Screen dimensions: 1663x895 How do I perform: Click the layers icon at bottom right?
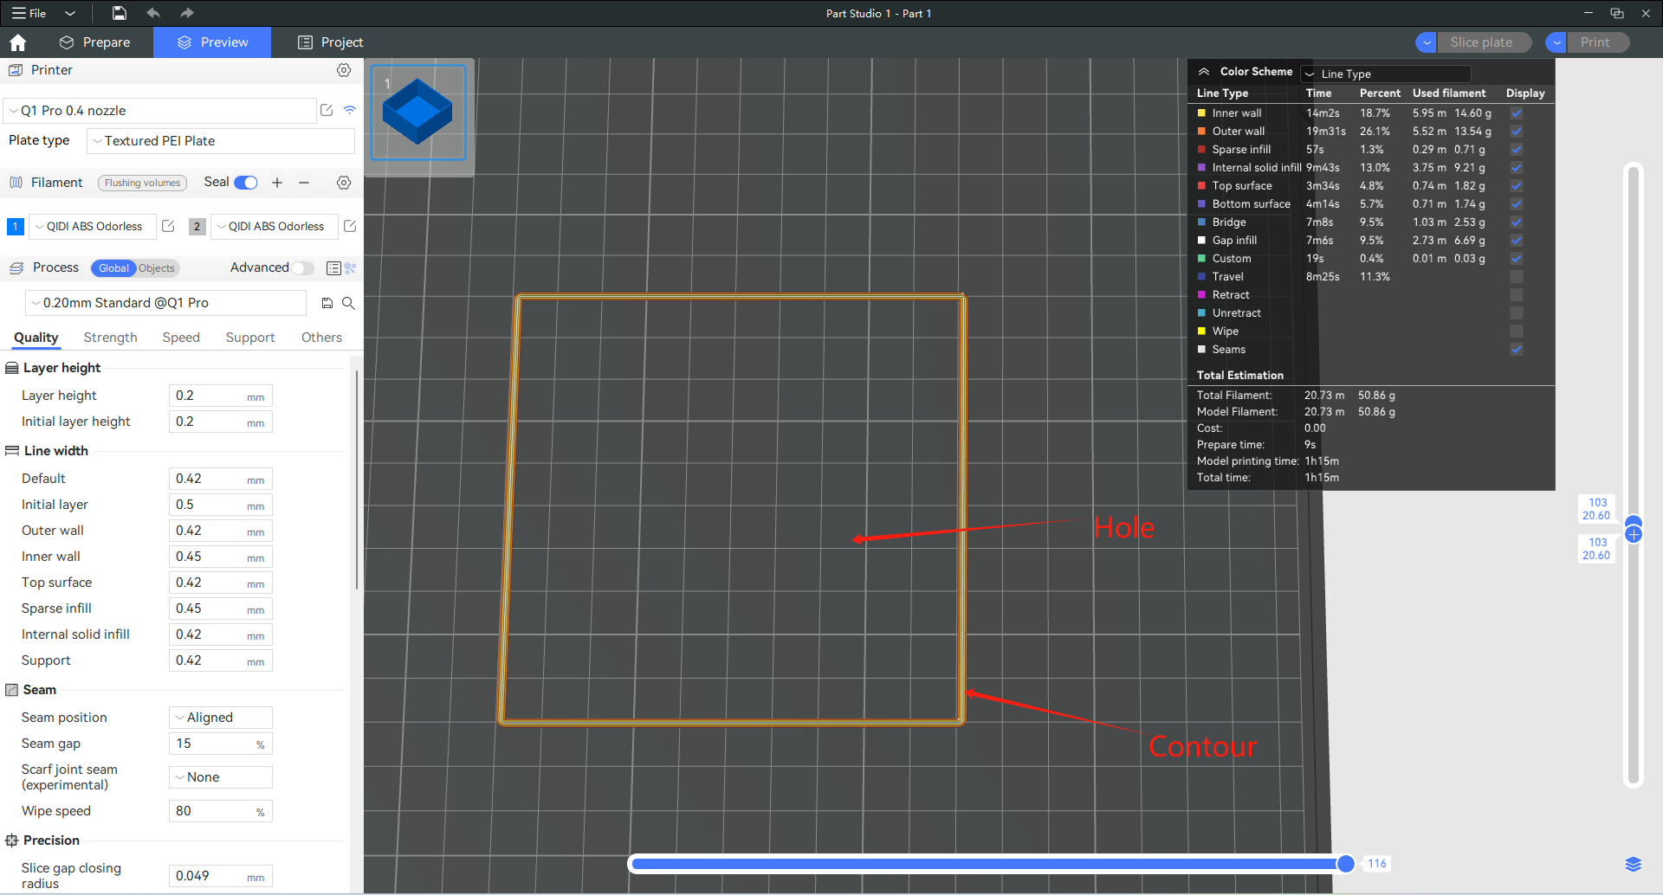pos(1633,864)
